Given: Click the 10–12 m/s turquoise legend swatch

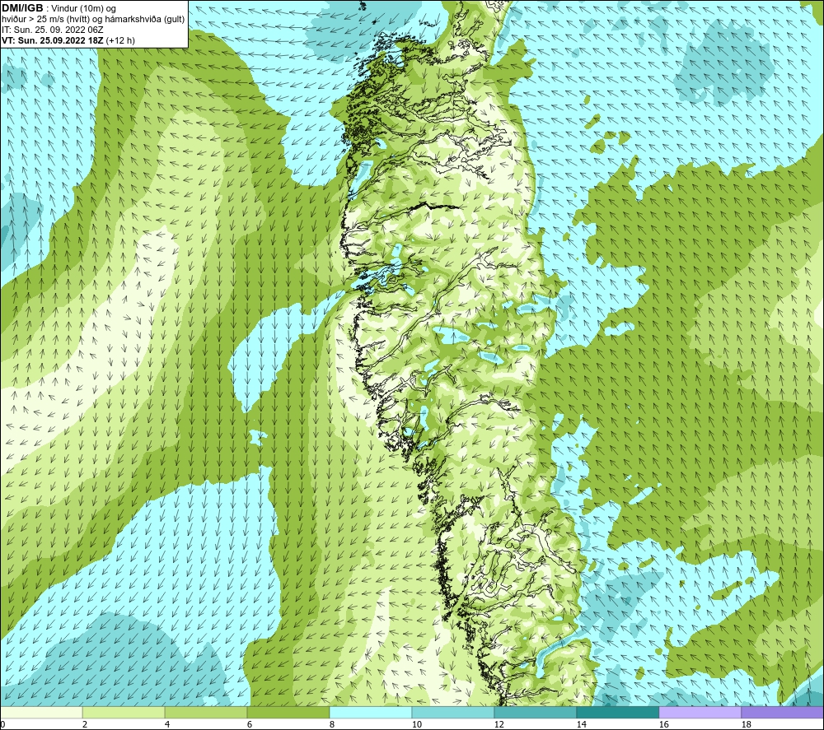Looking at the screenshot, I should coord(453,712).
